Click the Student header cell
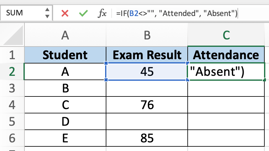Viewport: 269px width, 151px height. coord(65,55)
